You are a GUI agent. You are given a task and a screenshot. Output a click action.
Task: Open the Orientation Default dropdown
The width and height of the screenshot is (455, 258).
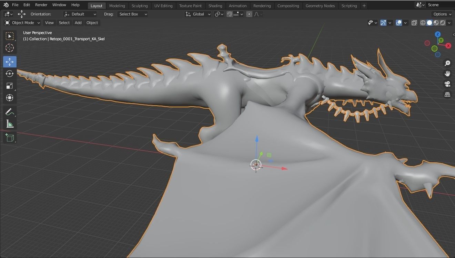pos(80,14)
